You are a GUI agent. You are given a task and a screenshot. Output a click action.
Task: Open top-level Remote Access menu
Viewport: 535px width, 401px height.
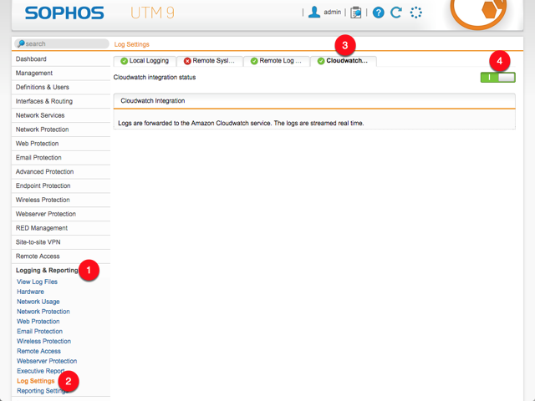(x=61, y=256)
